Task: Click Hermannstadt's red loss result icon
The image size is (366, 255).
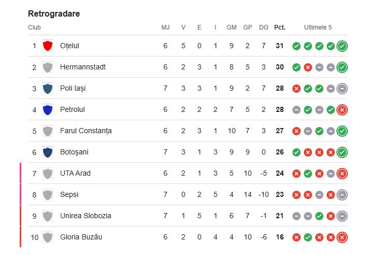Action: click(x=307, y=67)
